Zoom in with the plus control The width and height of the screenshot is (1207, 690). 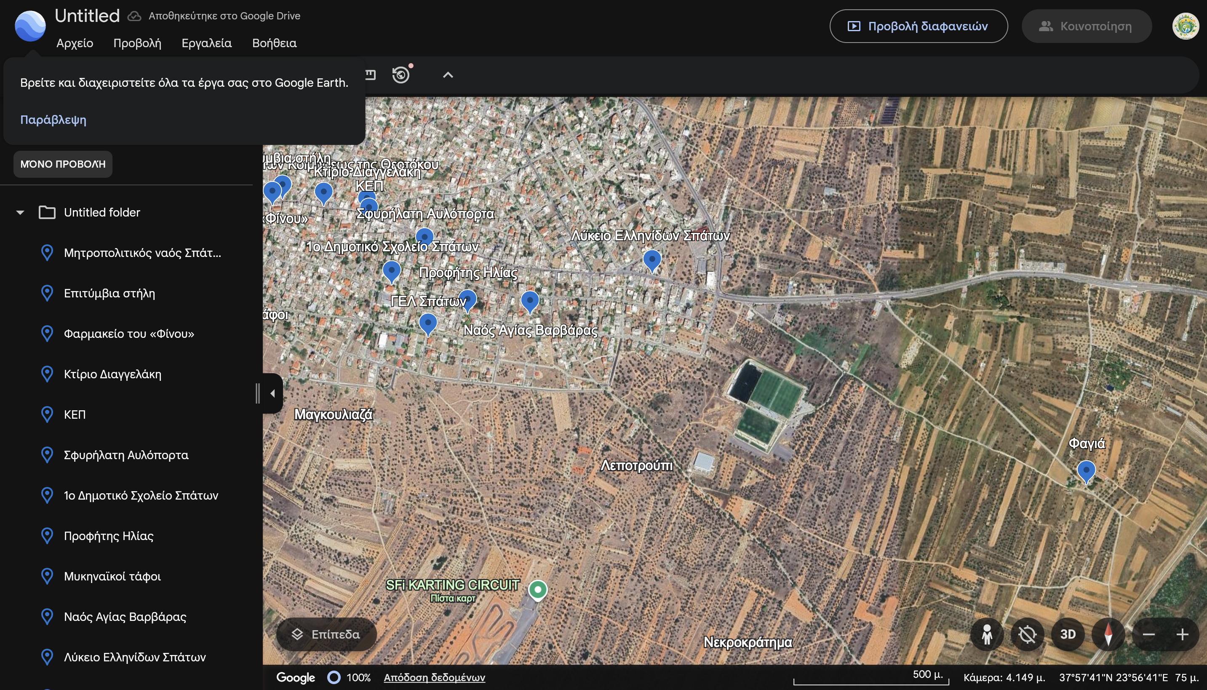1183,634
